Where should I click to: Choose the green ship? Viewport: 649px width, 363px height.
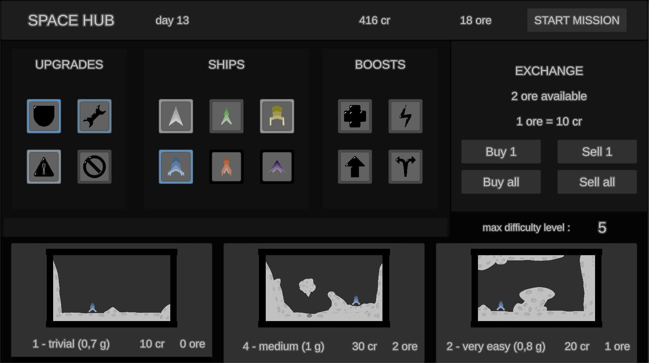tap(226, 116)
